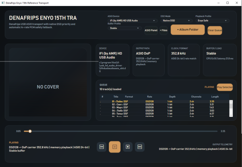Click the app icon in the title bar
The height and width of the screenshot is (167, 242).
pyautogui.click(x=3, y=3)
